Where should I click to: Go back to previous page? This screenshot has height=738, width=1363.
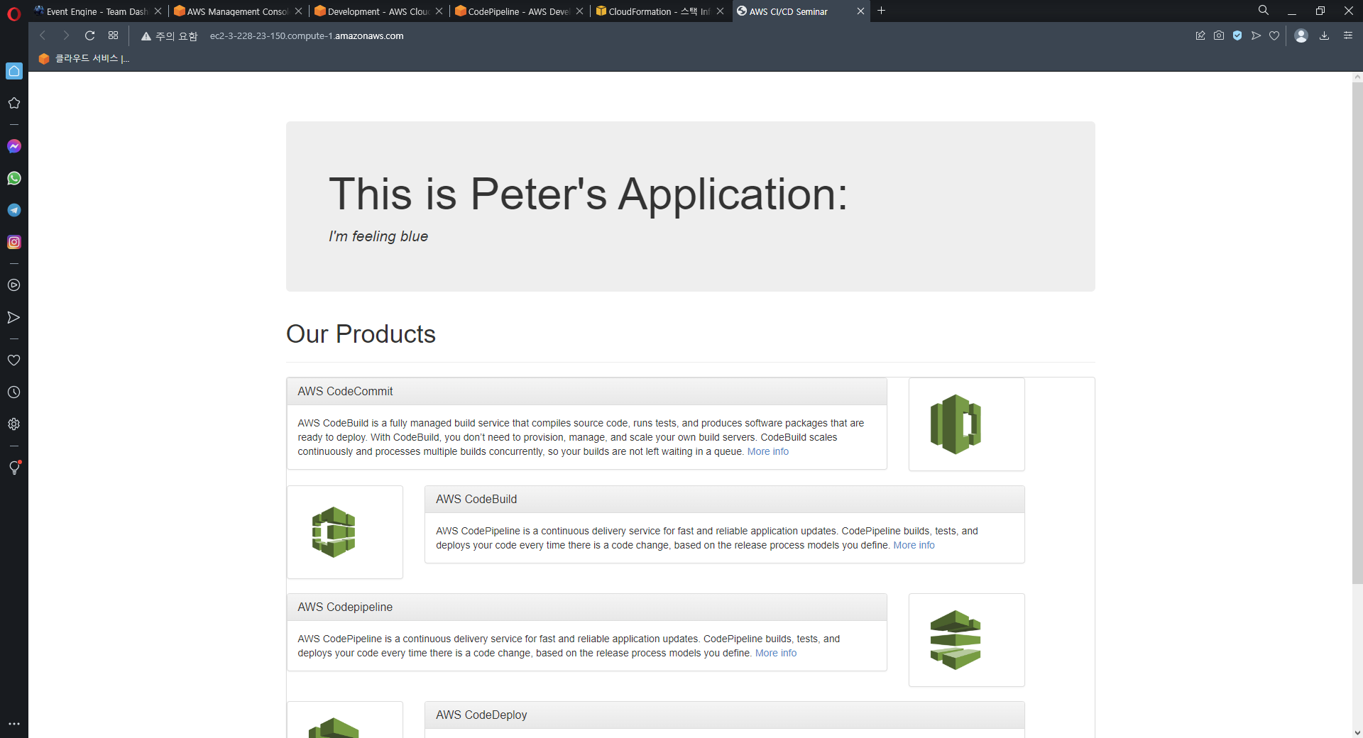[x=43, y=35]
